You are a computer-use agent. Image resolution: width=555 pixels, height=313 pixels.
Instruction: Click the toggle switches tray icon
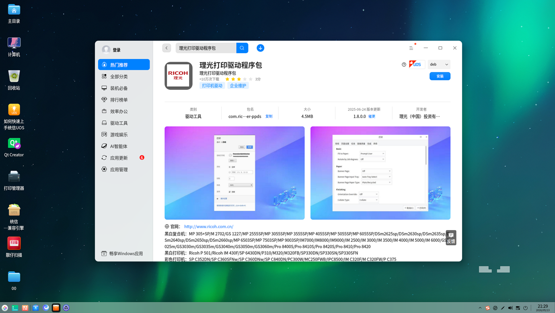click(518, 308)
